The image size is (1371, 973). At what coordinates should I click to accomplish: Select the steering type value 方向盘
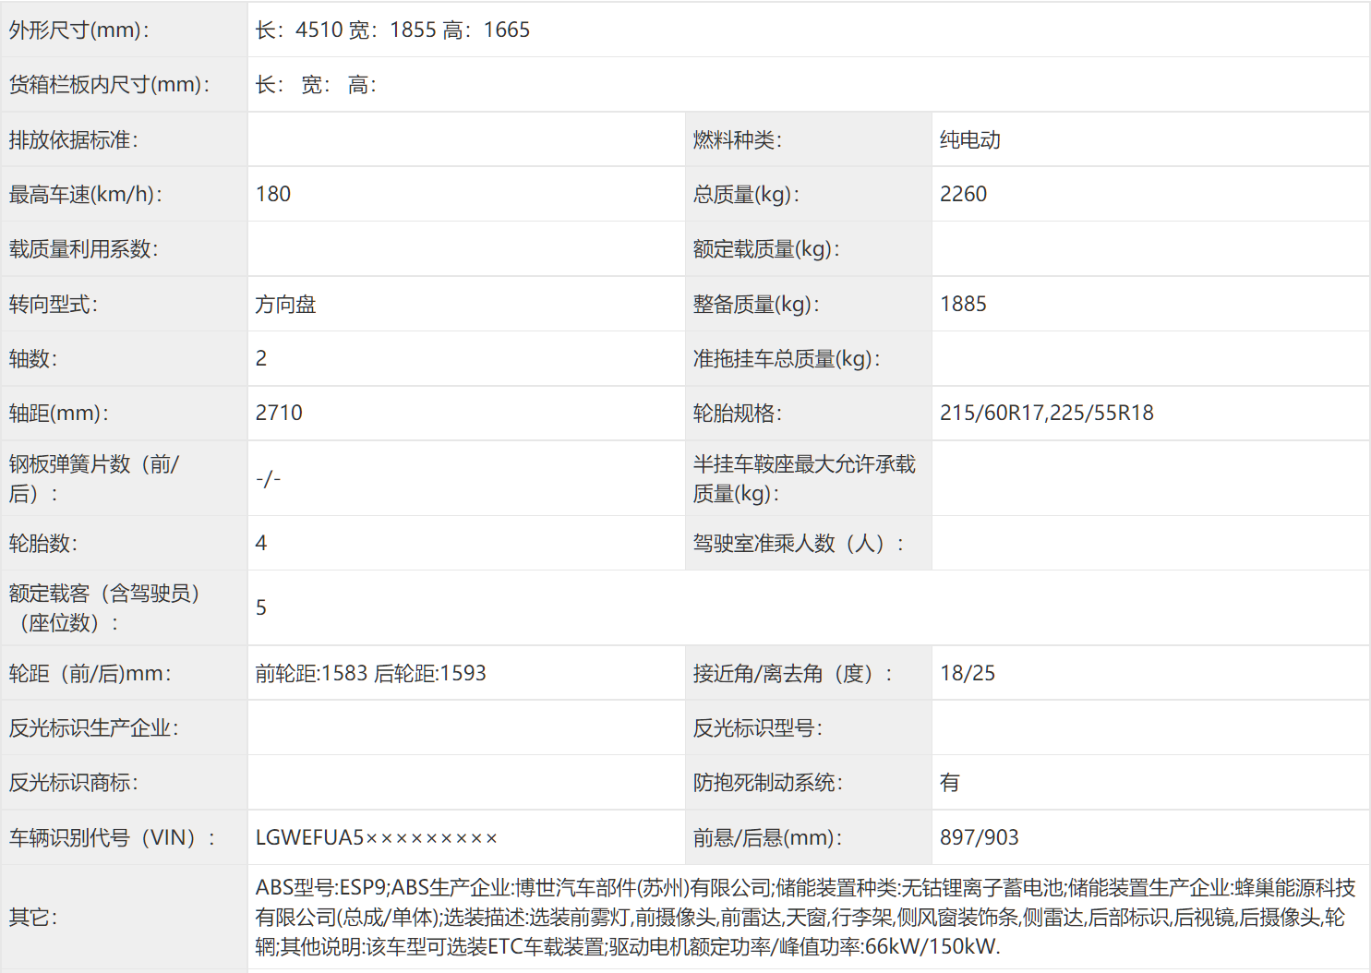pyautogui.click(x=285, y=305)
